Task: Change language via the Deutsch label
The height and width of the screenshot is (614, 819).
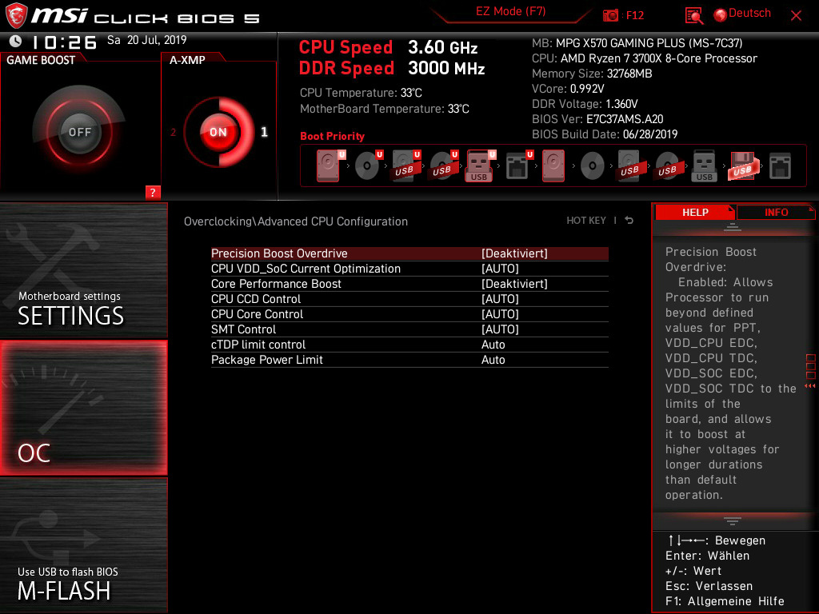Action: point(749,13)
